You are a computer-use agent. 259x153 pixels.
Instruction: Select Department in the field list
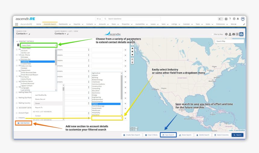tap(26, 70)
